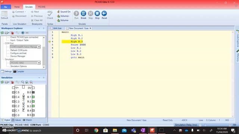Click the red clear icon in Simulation panel
239x134 pixels.
coord(12,82)
